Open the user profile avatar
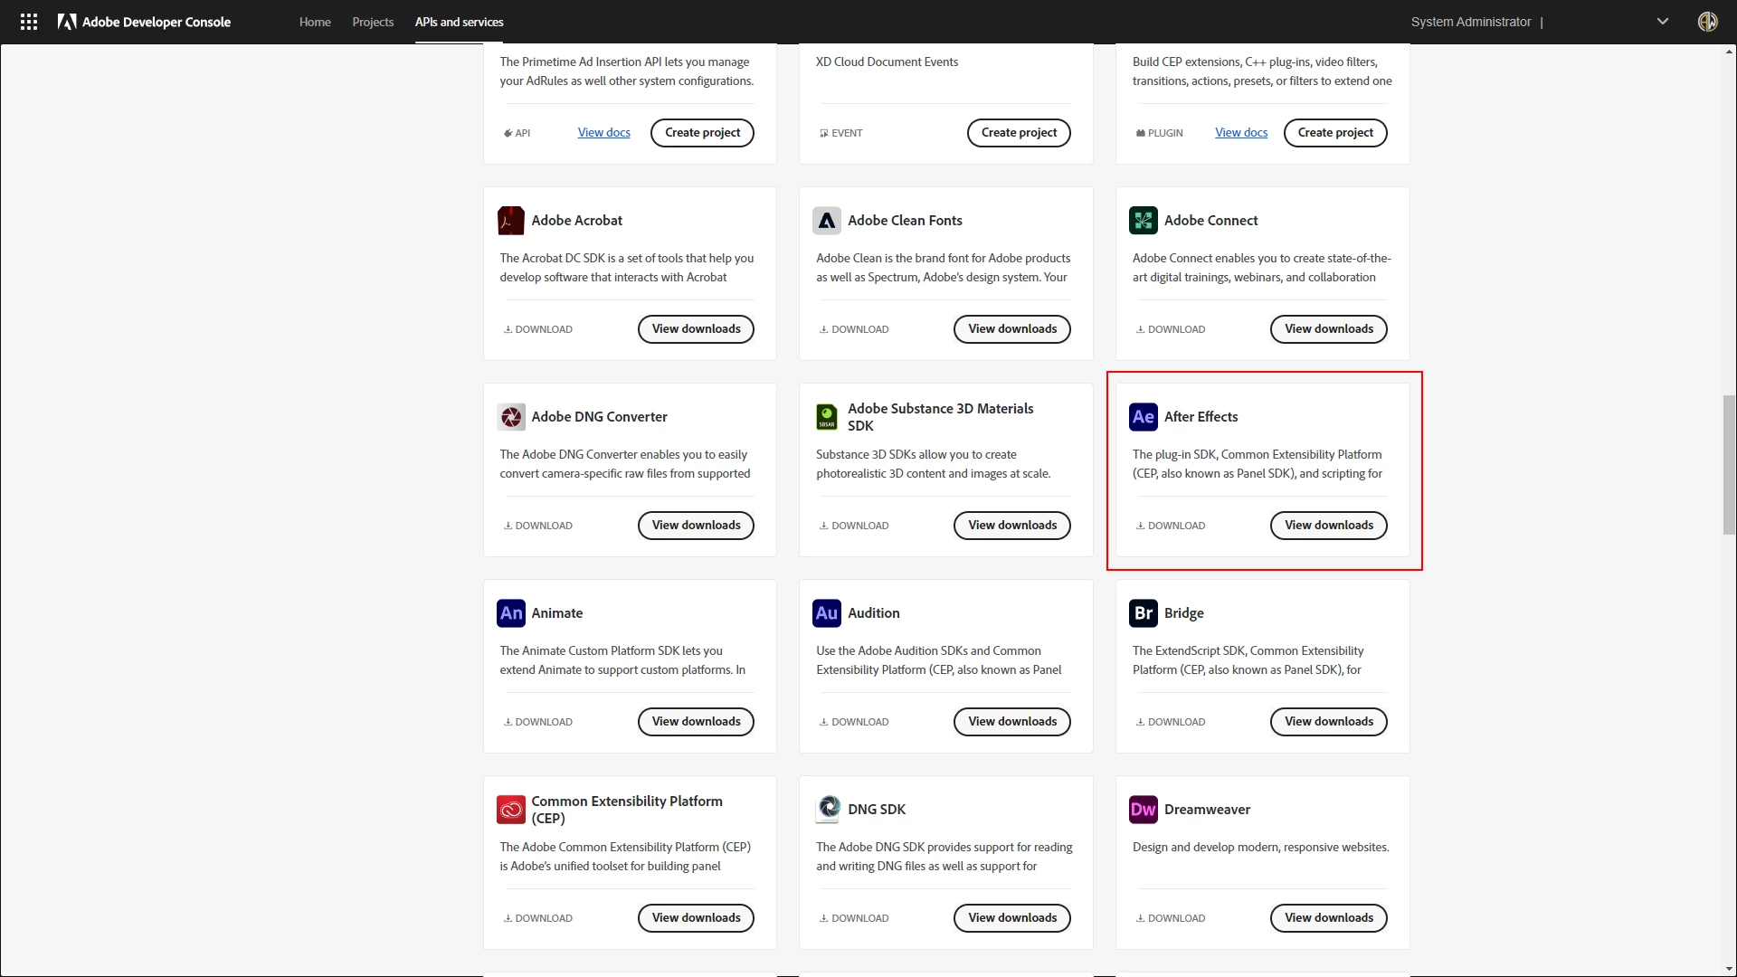Viewport: 1737px width, 977px height. point(1707,22)
